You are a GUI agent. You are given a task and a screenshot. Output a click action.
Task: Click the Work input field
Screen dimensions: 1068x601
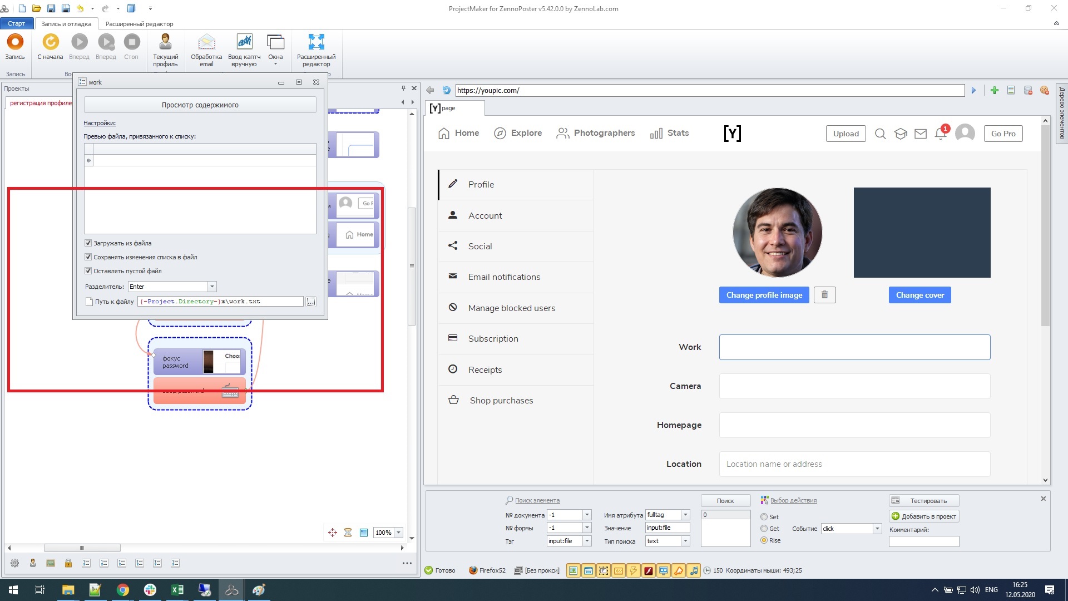(854, 347)
